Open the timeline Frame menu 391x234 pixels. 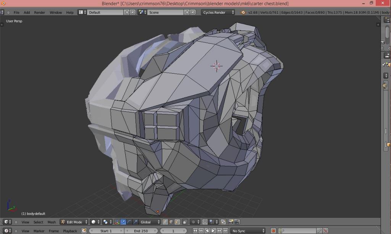click(x=53, y=231)
